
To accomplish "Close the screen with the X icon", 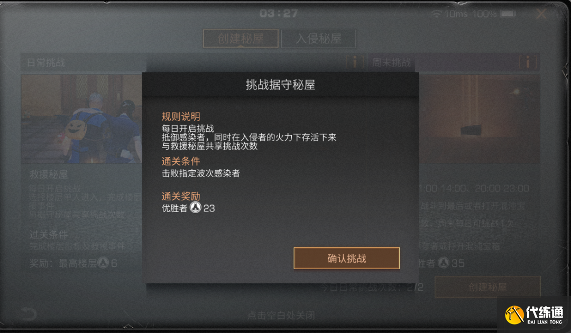I will [x=541, y=14].
